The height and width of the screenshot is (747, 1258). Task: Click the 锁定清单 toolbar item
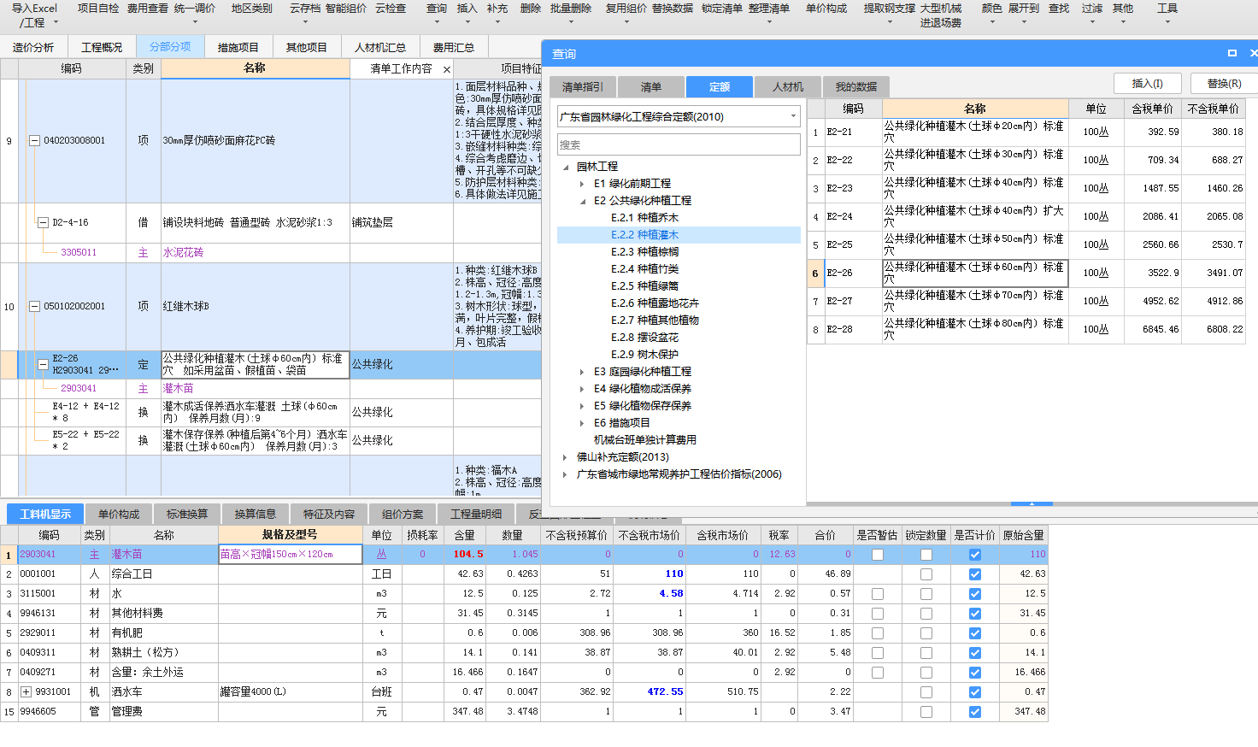(x=722, y=9)
